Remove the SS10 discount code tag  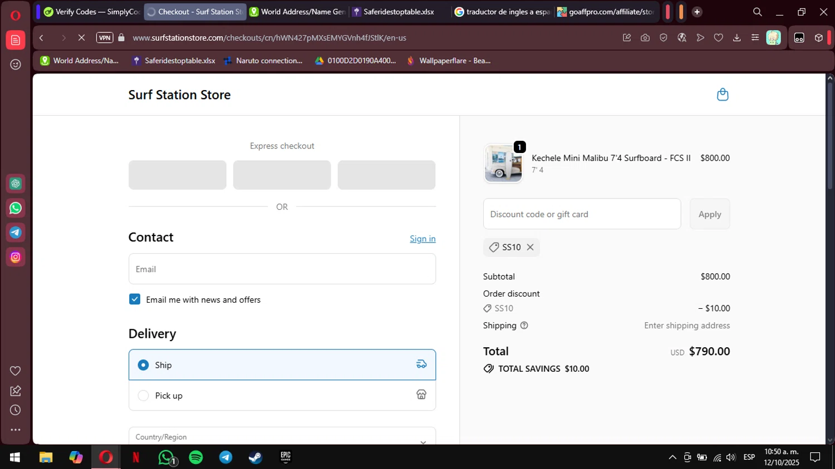pyautogui.click(x=530, y=247)
